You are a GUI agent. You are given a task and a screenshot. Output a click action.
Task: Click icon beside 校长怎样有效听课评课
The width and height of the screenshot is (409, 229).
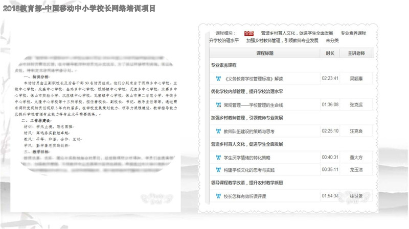pyautogui.click(x=218, y=196)
